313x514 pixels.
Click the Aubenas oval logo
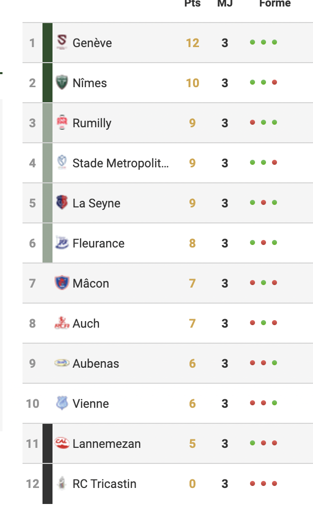62,363
